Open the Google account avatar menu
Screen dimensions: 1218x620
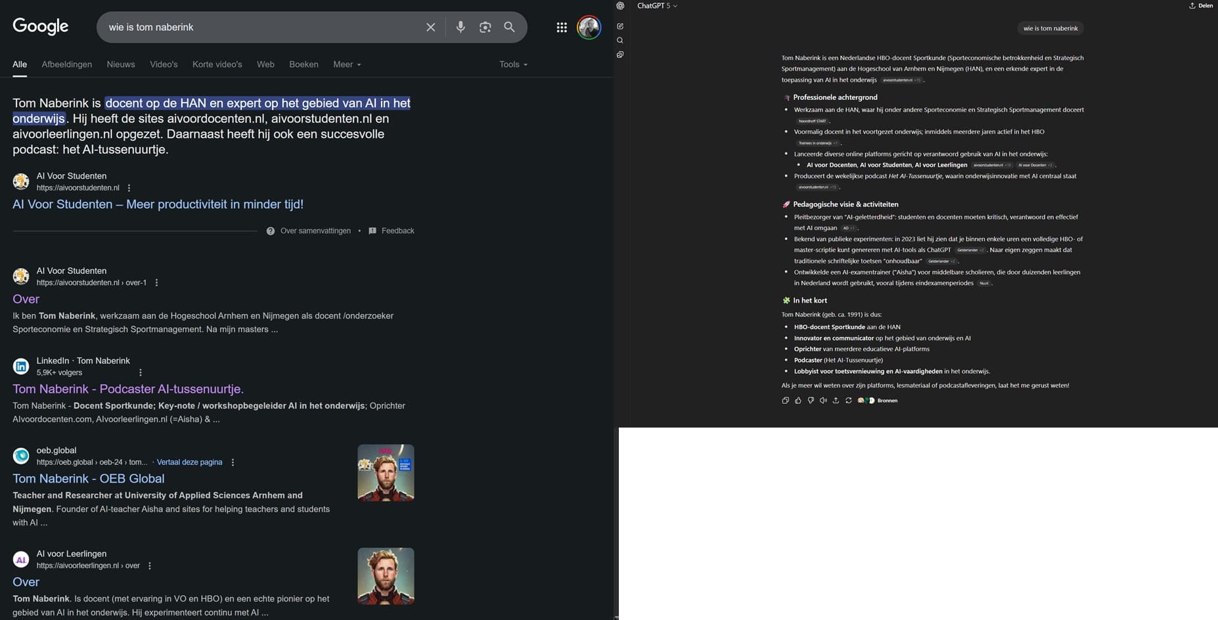(589, 27)
